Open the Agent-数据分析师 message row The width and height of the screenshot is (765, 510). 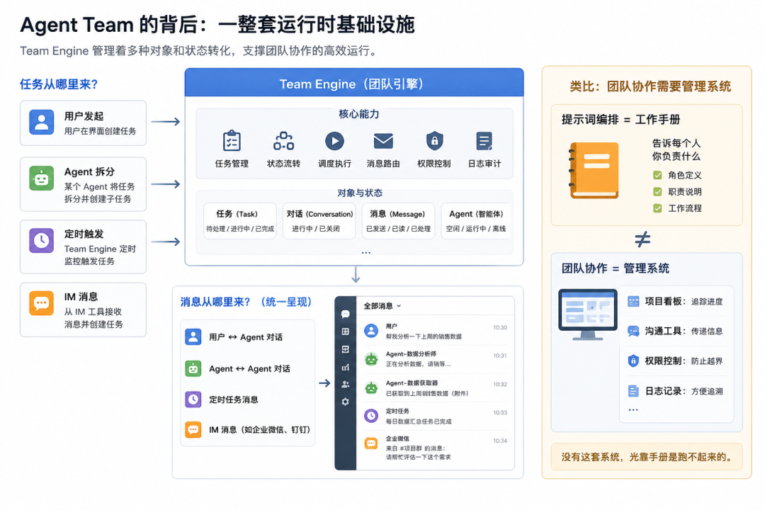[436, 359]
